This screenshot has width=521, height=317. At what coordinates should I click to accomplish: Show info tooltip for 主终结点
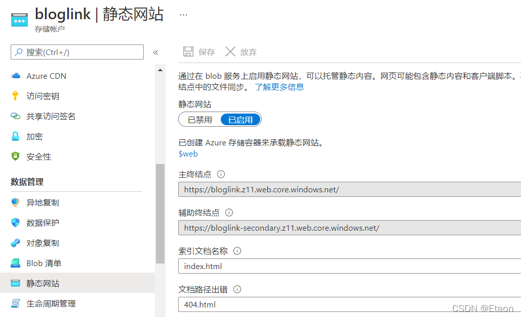click(x=221, y=174)
